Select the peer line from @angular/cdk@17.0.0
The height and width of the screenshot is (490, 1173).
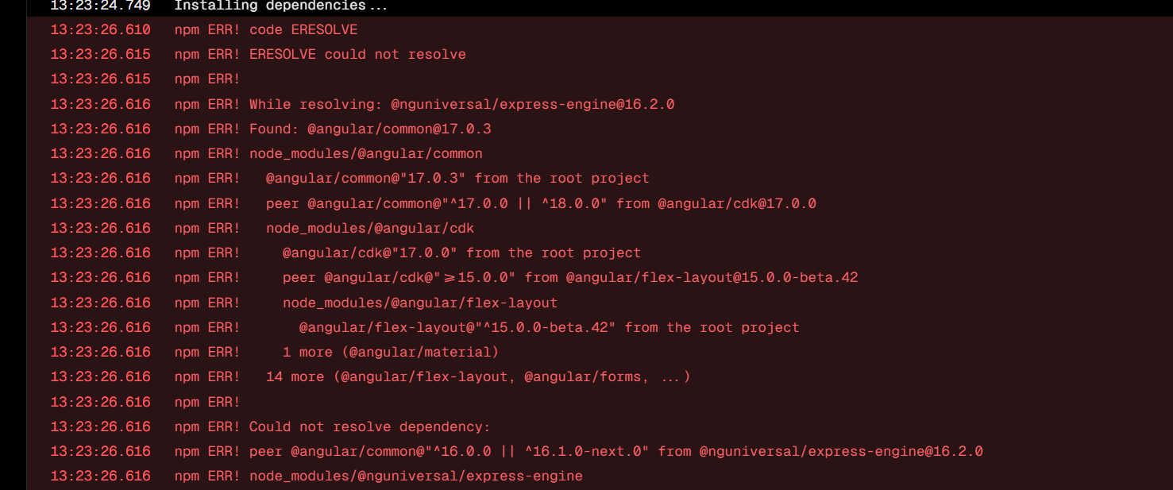coord(540,203)
